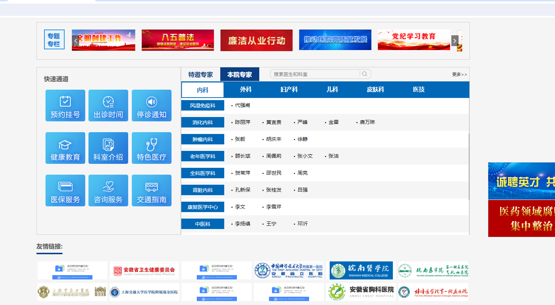The width and height of the screenshot is (555, 305).
Task: Open the 八五普法 banner
Action: click(178, 40)
